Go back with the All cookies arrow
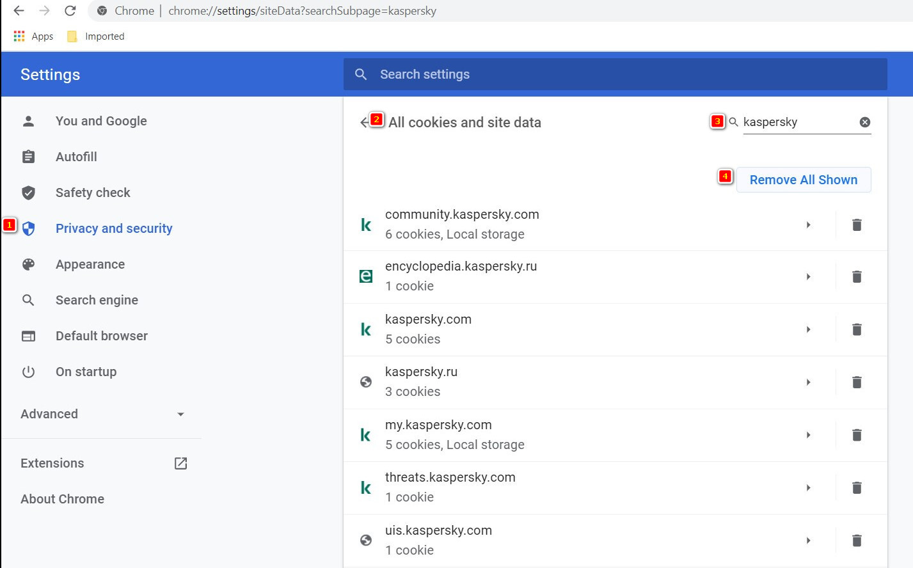 [x=364, y=122]
